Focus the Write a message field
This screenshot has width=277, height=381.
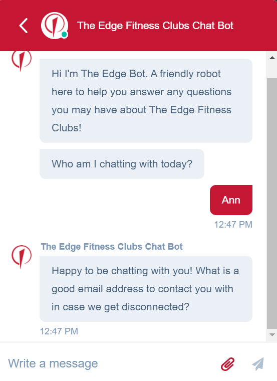coord(109,363)
